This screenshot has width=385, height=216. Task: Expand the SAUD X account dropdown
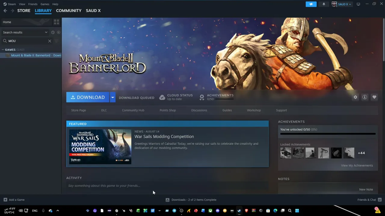[x=344, y=4]
